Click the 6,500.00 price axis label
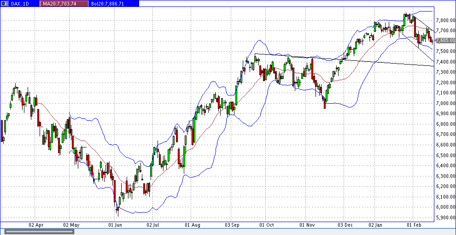Screen dimensions: 456x235 445,155
